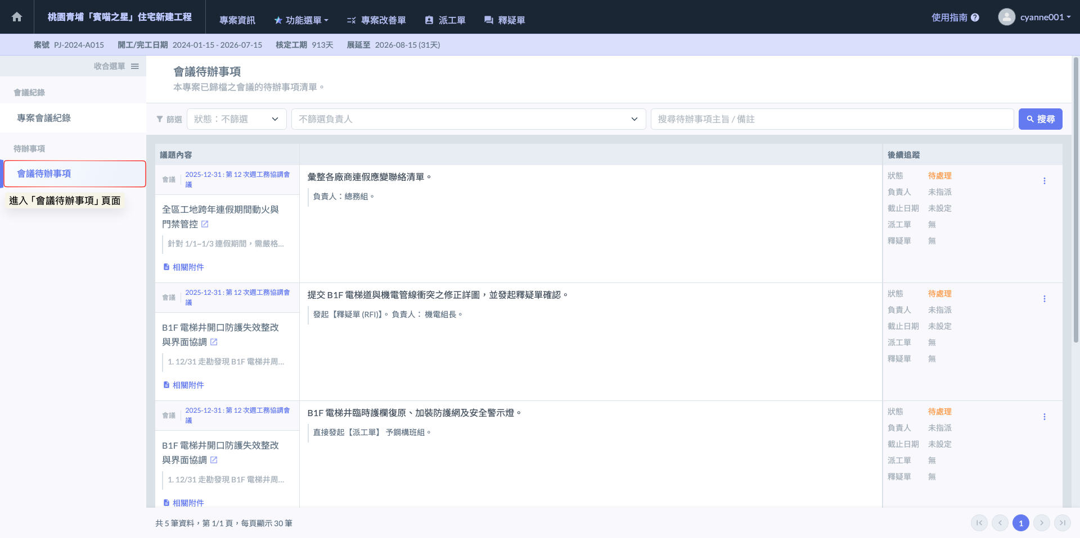Go to the first page using the pagination icon
This screenshot has height=538, width=1080.
(x=979, y=523)
